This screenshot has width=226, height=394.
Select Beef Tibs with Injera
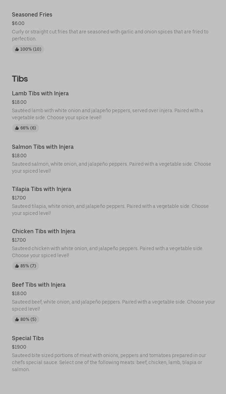click(39, 285)
